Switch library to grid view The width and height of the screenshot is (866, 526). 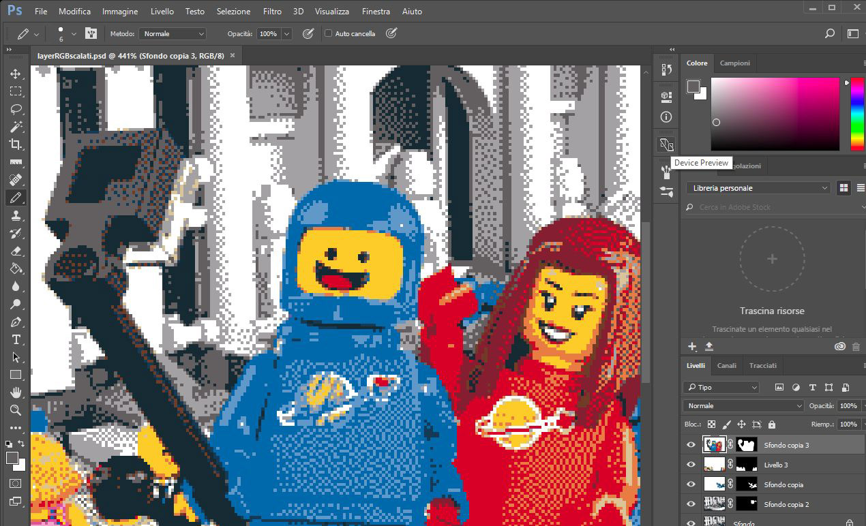(843, 188)
